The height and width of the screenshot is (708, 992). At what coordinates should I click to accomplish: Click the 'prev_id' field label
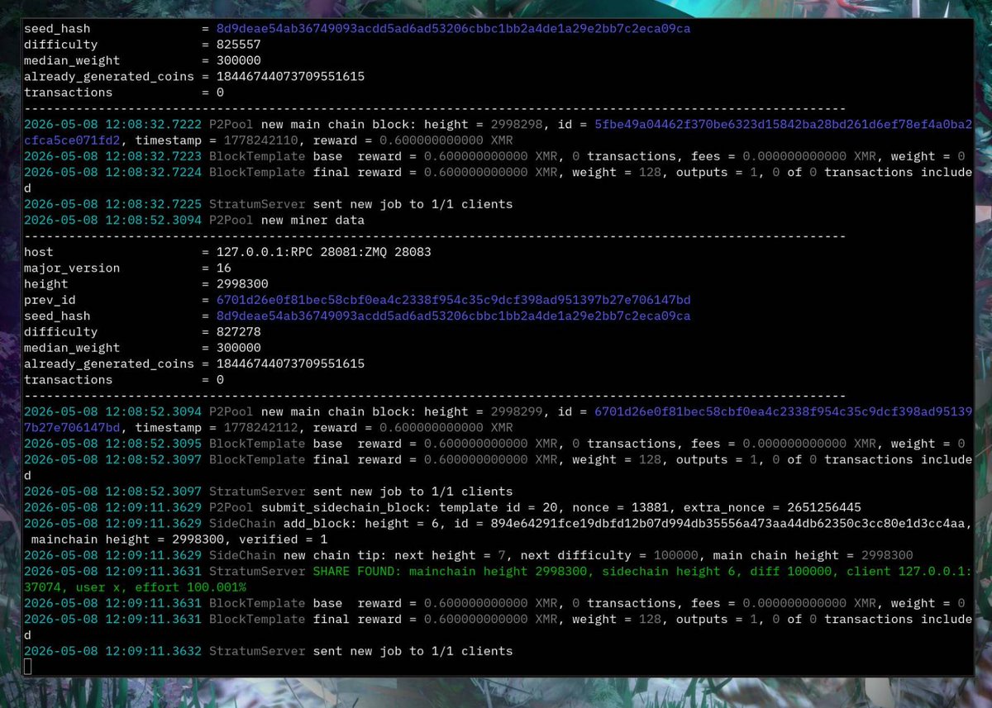pyautogui.click(x=50, y=300)
